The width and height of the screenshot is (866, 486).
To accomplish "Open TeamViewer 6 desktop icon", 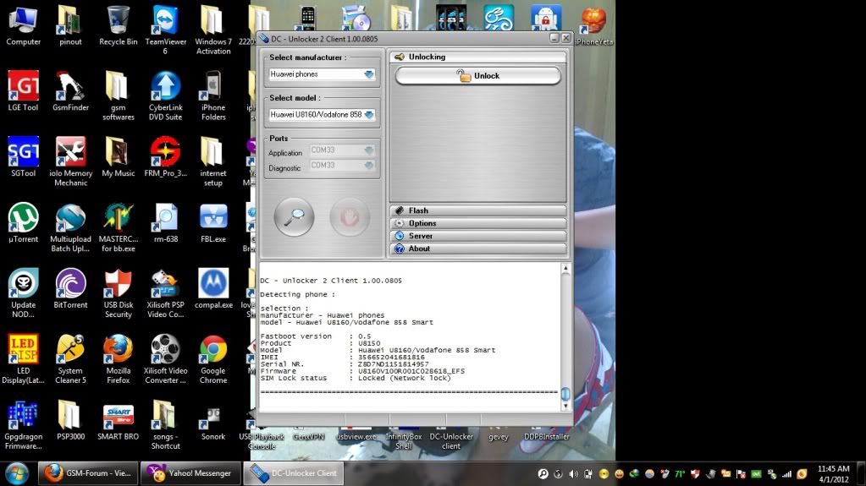I will point(165,30).
